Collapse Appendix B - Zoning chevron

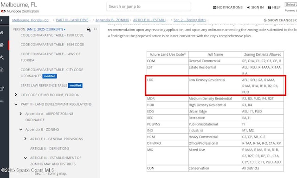tap(20, 129)
